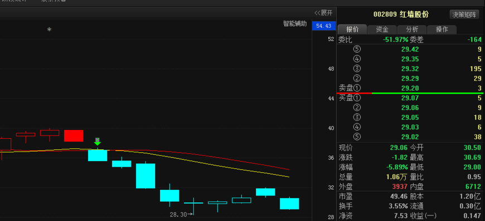The width and height of the screenshot is (485, 221).
Task: Select buy level ③ at 29.05
Action: click(x=410, y=117)
